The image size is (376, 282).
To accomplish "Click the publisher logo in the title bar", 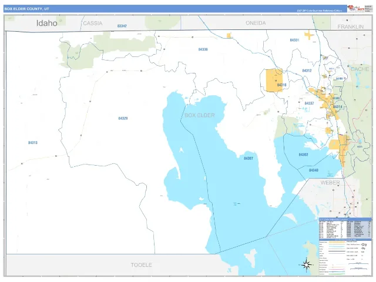I will (355, 8).
